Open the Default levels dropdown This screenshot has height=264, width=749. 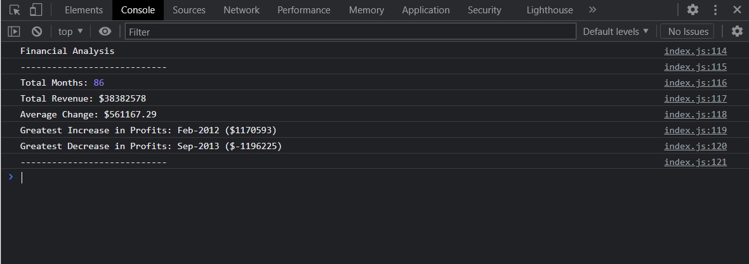616,31
